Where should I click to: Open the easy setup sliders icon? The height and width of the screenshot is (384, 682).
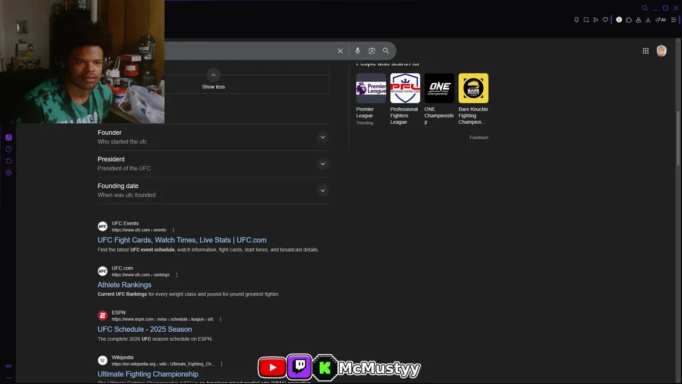tap(673, 20)
